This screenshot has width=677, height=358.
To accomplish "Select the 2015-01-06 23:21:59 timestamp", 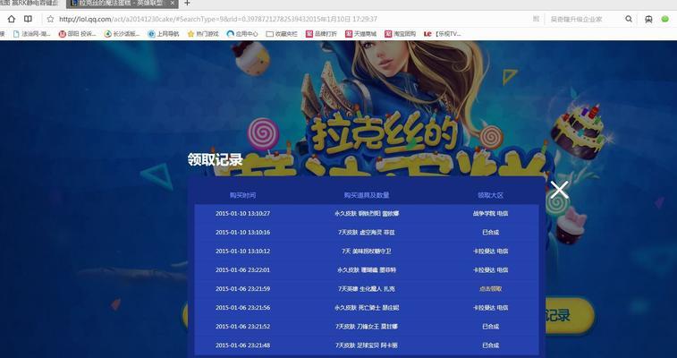I will (242, 289).
